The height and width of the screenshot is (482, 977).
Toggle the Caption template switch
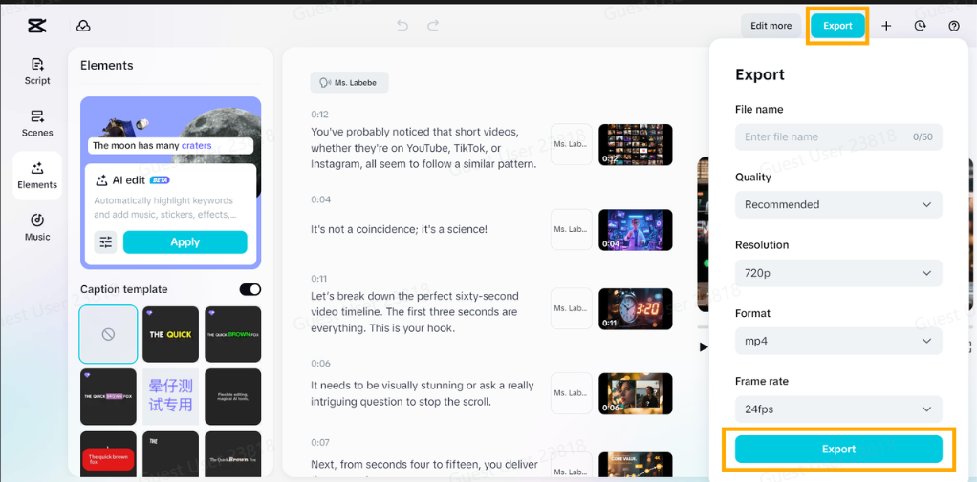pyautogui.click(x=250, y=289)
